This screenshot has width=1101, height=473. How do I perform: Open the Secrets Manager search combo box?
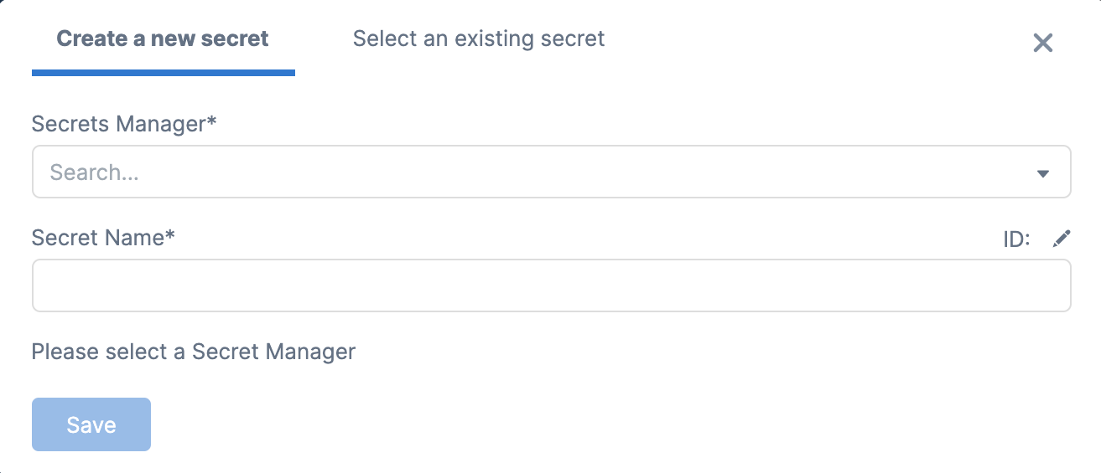click(x=551, y=172)
